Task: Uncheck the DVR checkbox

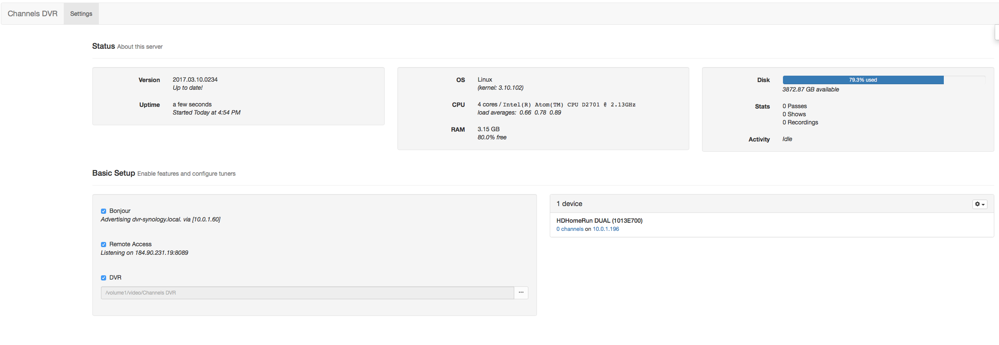Action: pyautogui.click(x=104, y=278)
